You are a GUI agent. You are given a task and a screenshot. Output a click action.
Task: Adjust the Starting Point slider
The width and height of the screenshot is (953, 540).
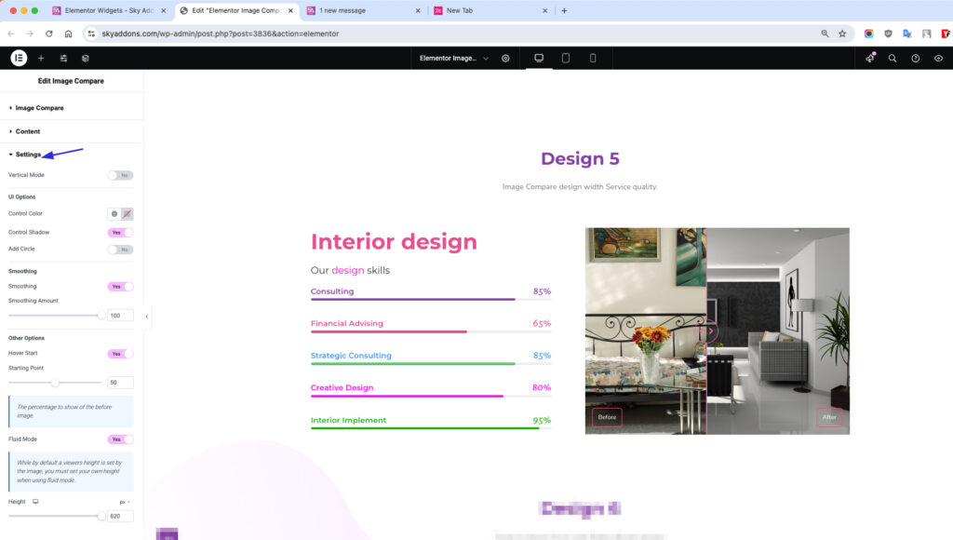(55, 383)
